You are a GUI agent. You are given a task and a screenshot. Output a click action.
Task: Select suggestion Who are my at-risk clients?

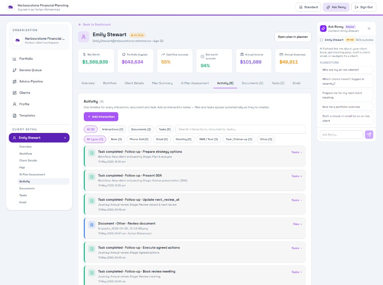coord(346,70)
